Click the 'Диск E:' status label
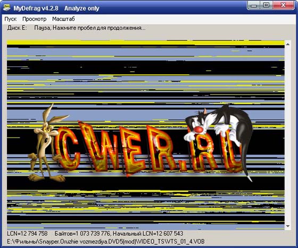Viewport: 298px width, 248px height. coord(17,28)
